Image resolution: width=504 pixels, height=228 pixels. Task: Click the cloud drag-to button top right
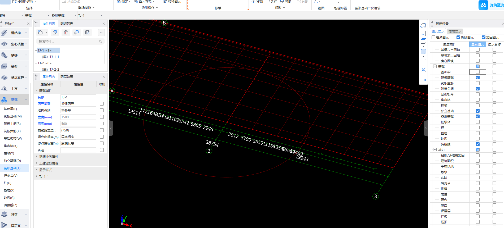point(491,5)
